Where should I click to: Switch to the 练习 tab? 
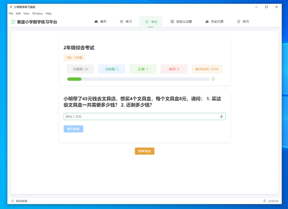pos(126,22)
